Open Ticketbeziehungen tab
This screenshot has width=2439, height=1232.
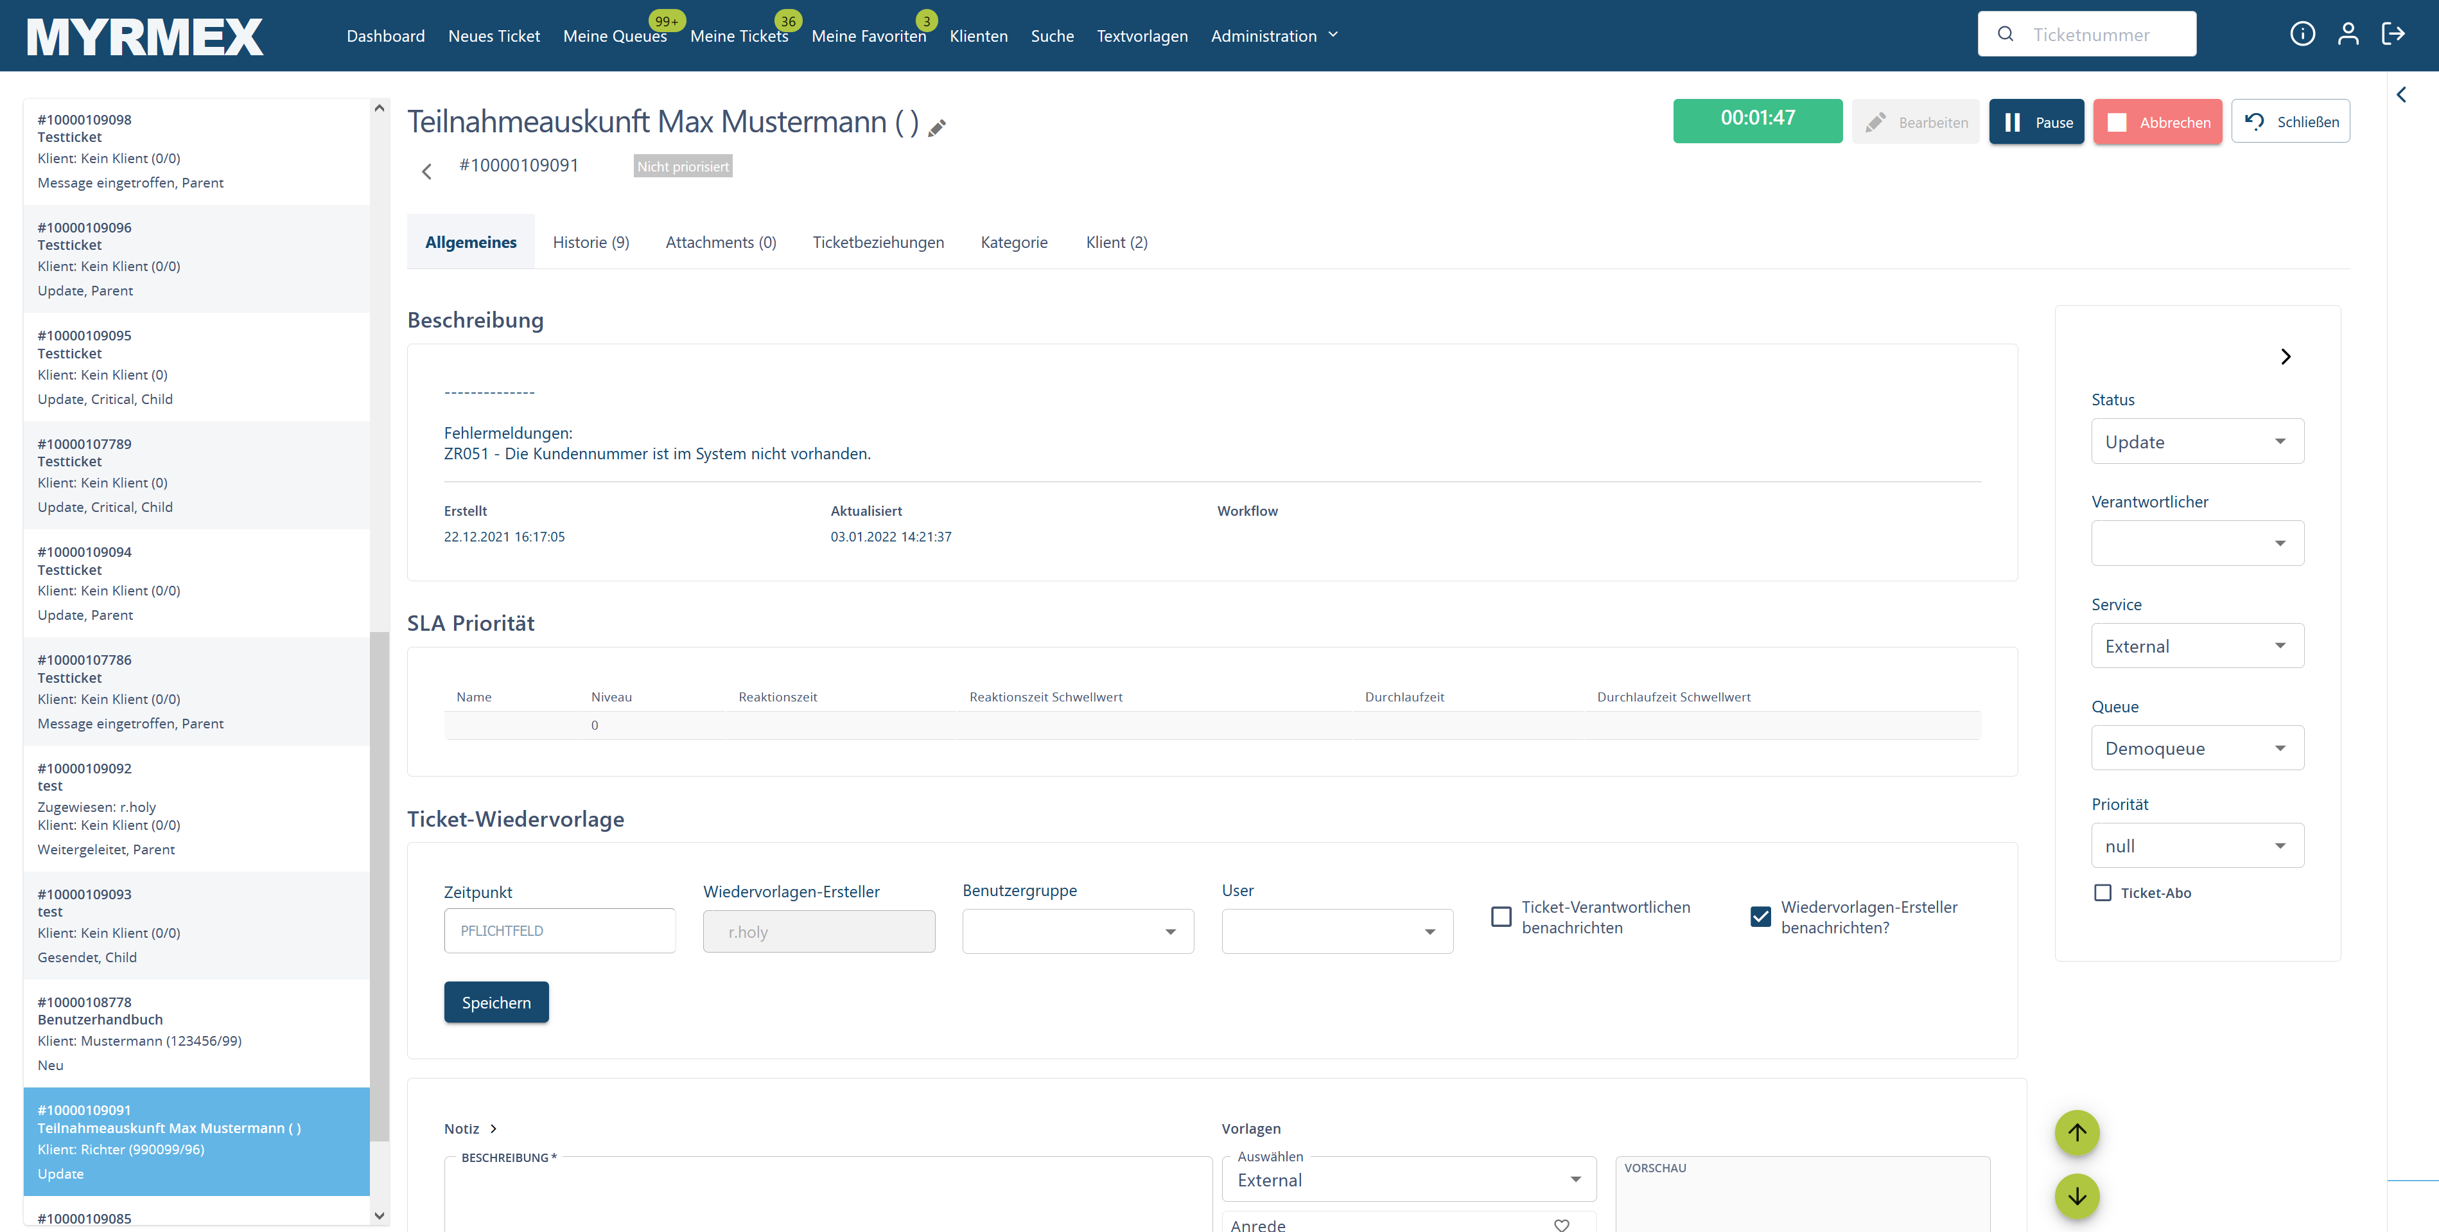point(878,242)
